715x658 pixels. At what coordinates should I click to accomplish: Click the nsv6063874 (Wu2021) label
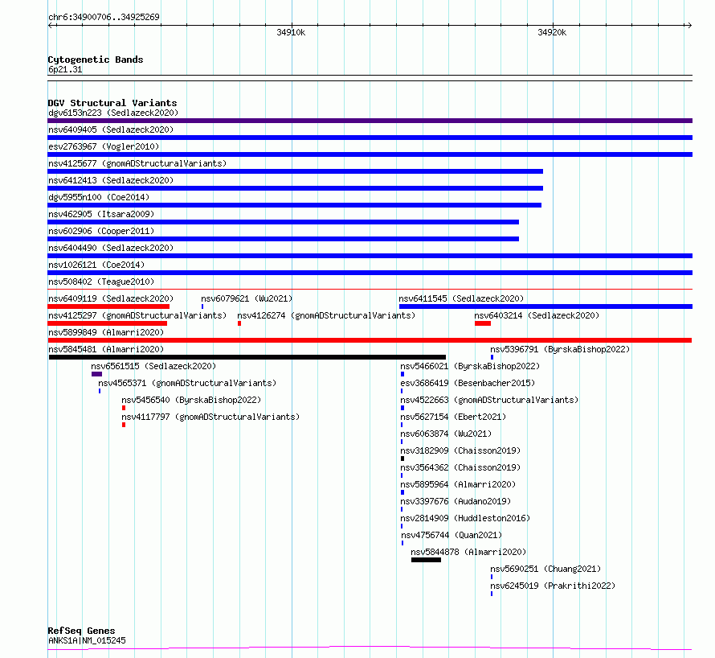(x=446, y=434)
